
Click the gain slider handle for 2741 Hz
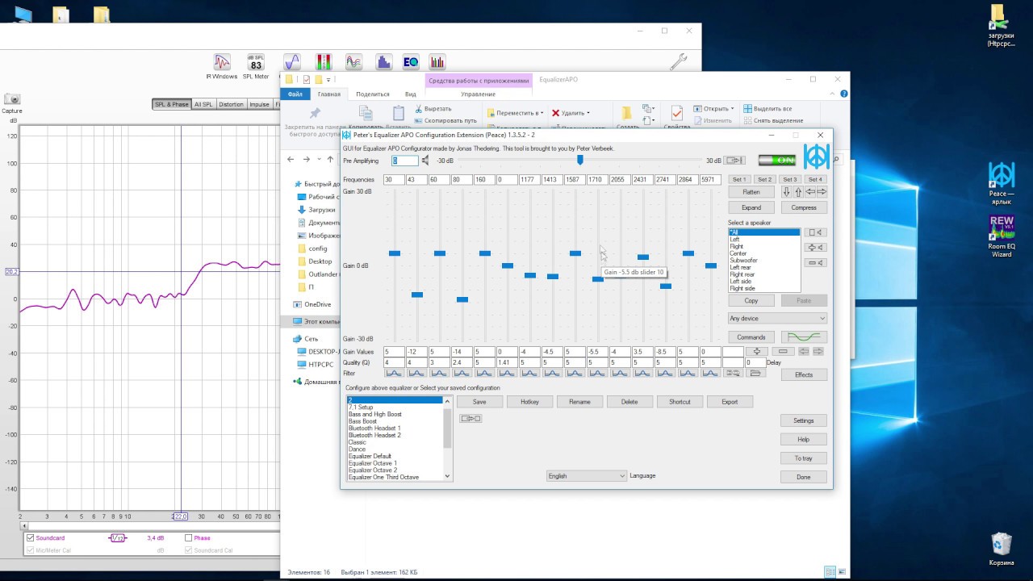tap(665, 286)
